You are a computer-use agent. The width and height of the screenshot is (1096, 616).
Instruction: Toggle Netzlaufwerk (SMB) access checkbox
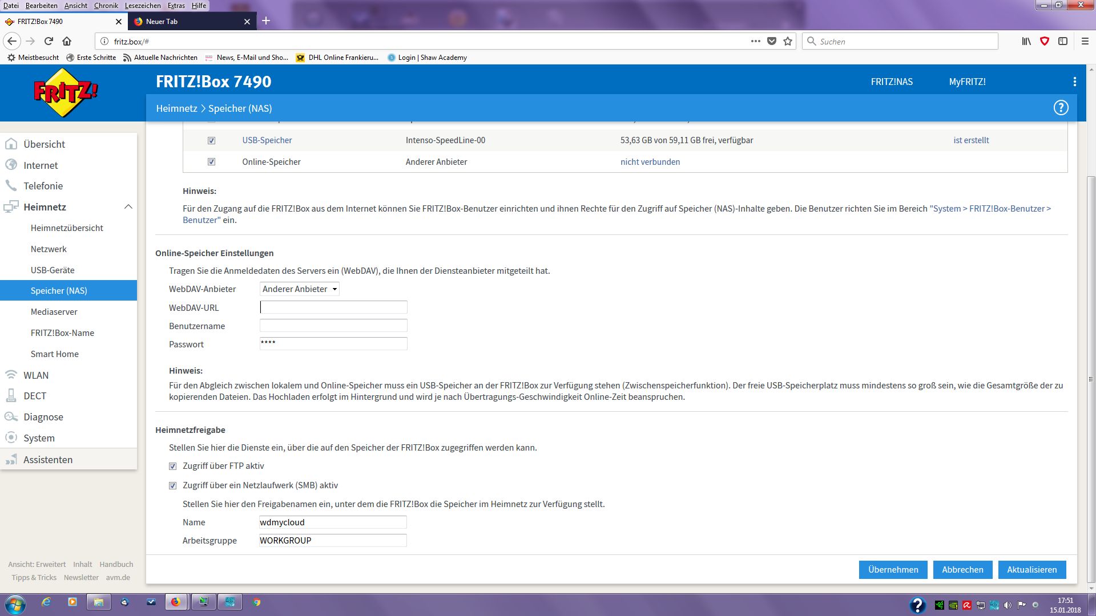[172, 485]
